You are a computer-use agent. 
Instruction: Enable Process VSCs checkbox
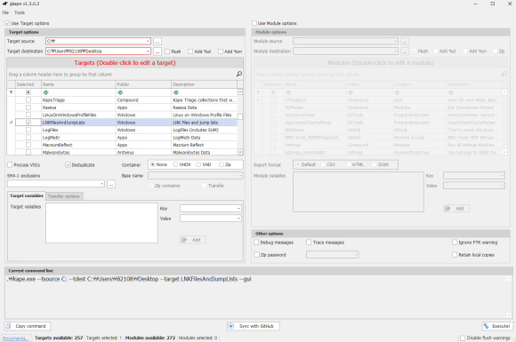10,165
